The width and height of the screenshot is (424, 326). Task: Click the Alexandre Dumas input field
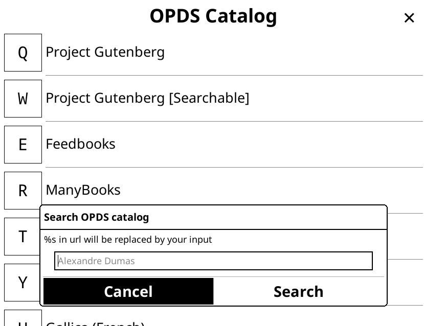pos(213,261)
